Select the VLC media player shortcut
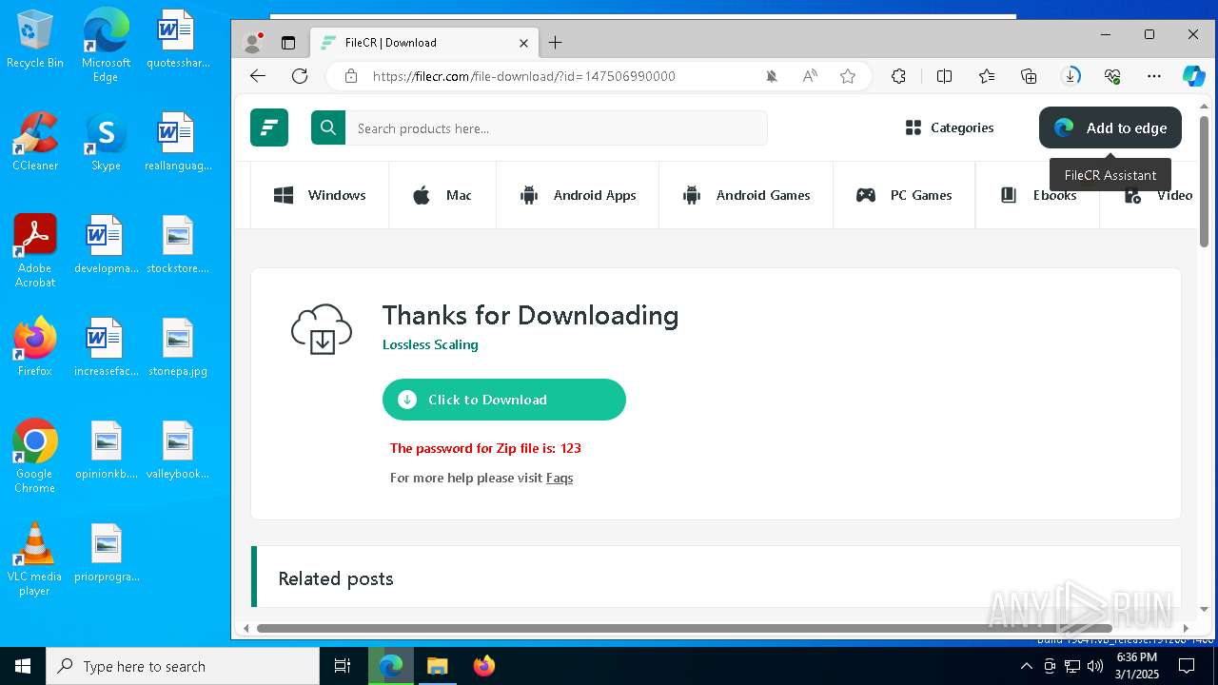This screenshot has height=685, width=1218. tap(35, 558)
